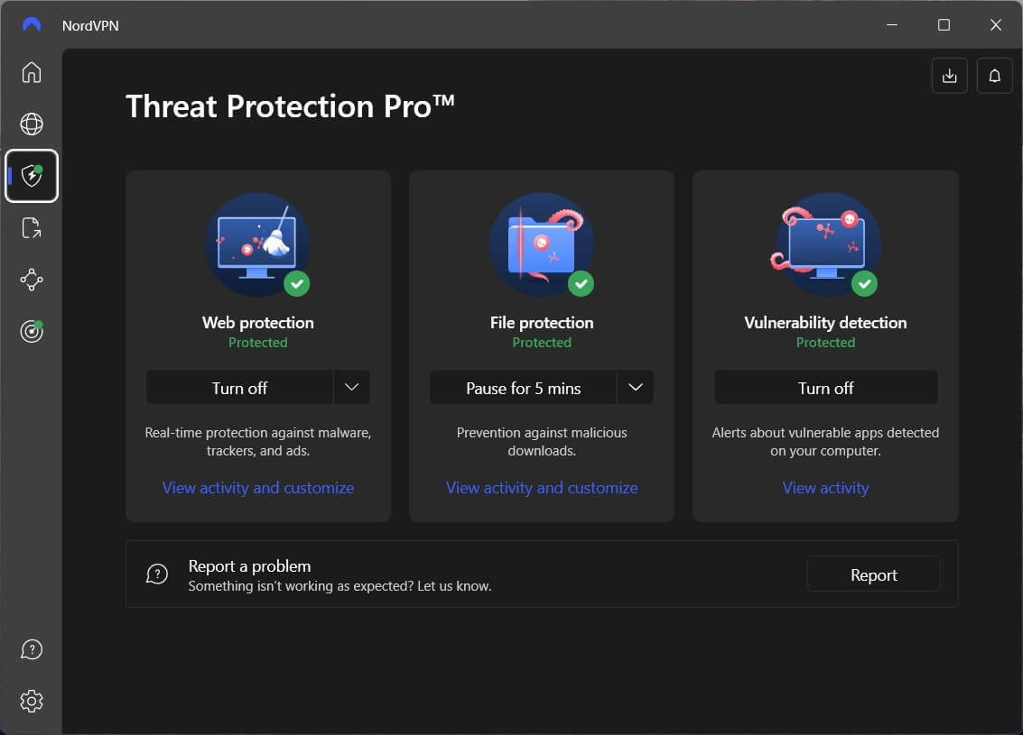The width and height of the screenshot is (1023, 735).
Task: Click 'Prevention against malicious downloads' description
Action: 542,442
